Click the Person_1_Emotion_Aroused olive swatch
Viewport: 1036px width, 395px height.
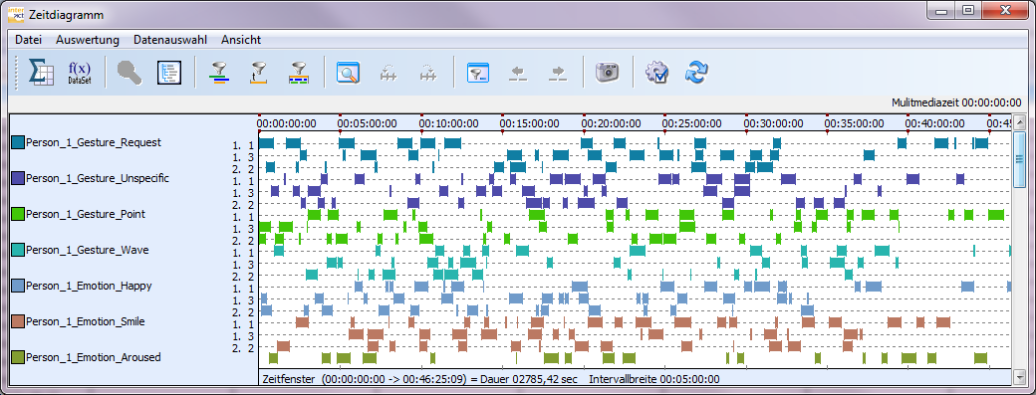click(x=18, y=357)
